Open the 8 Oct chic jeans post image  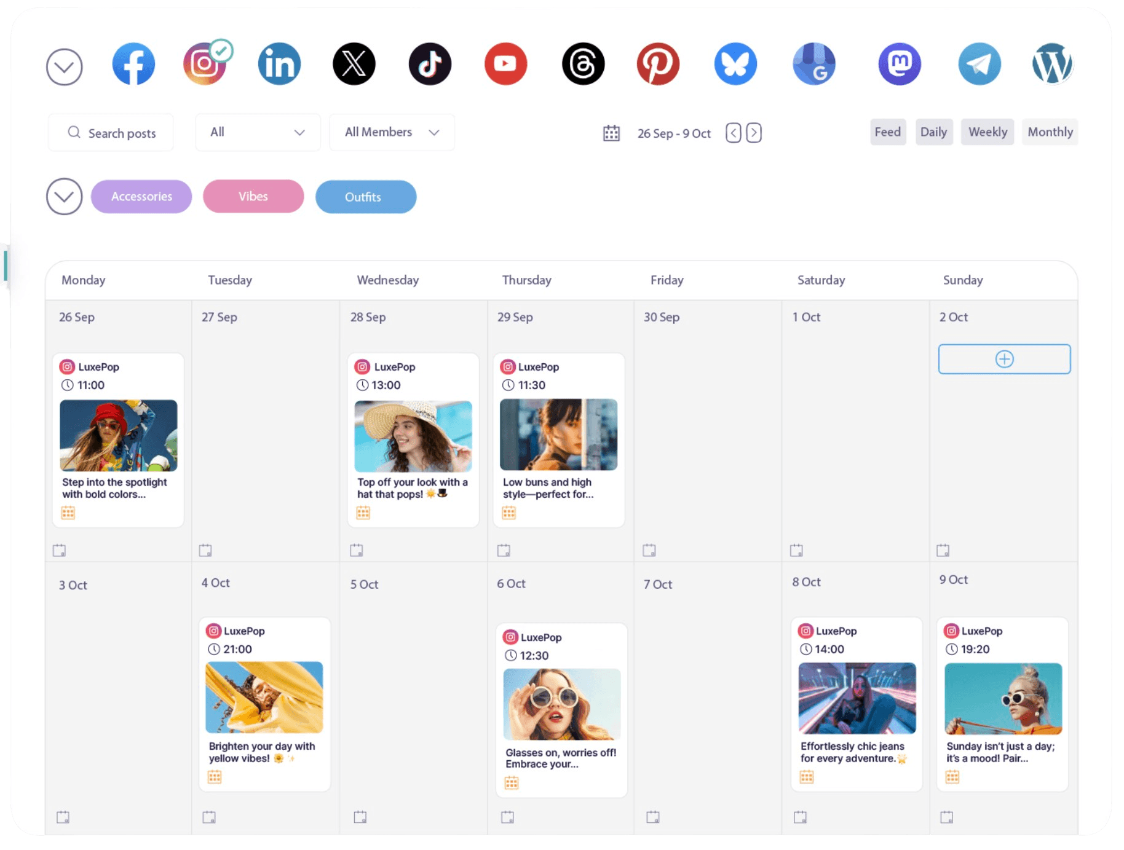pyautogui.click(x=857, y=698)
